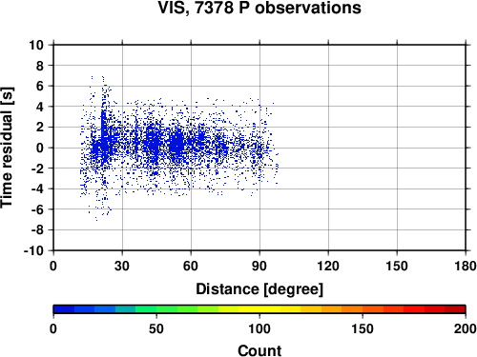Click the y-axis tick label 0
The height and width of the screenshot is (357, 477).
click(40, 148)
